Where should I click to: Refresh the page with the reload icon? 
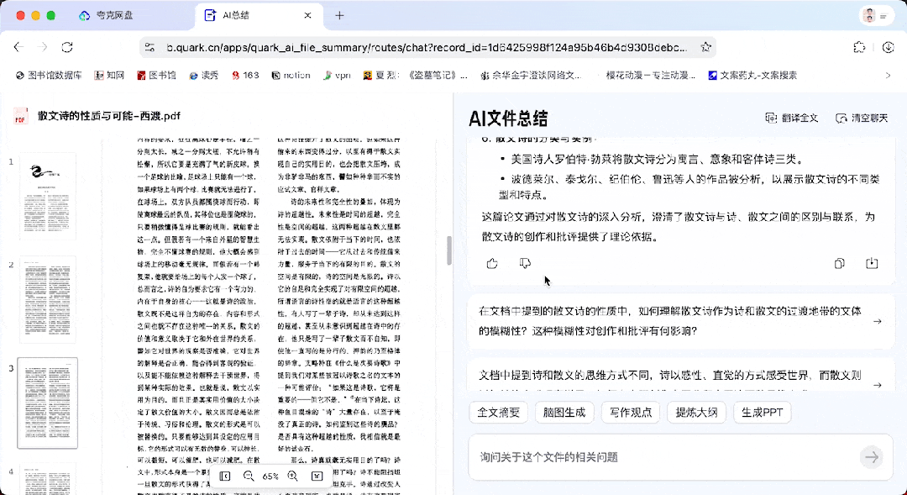[66, 47]
